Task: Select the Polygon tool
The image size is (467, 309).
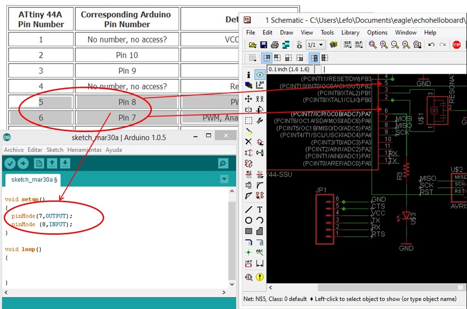Action: coord(260,231)
